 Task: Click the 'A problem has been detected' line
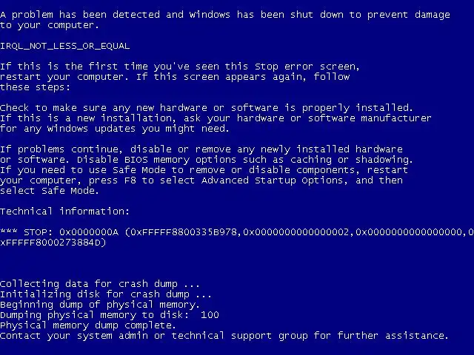pyautogui.click(x=225, y=15)
